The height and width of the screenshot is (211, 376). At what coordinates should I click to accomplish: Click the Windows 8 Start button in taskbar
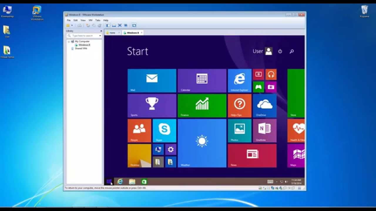[x=109, y=182]
